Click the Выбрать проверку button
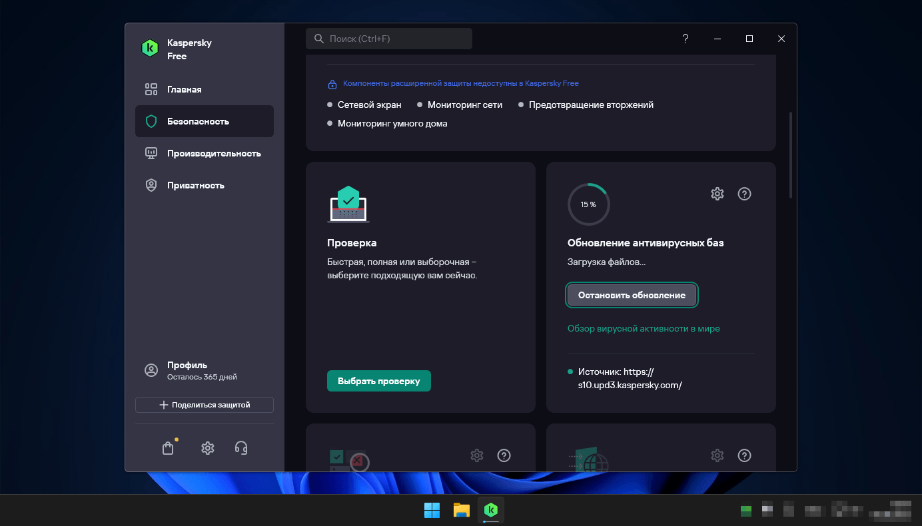The width and height of the screenshot is (922, 526). click(379, 381)
